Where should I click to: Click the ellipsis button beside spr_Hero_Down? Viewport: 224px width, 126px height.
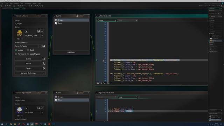point(42,36)
